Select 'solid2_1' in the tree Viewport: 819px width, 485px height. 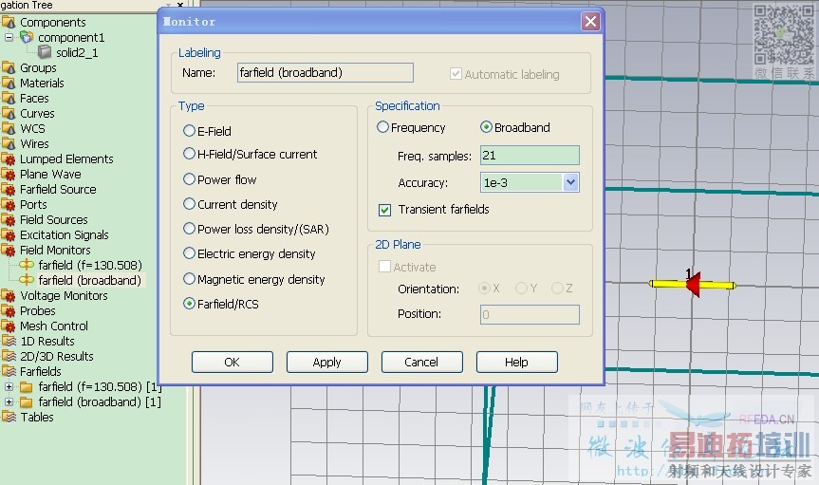pyautogui.click(x=77, y=52)
